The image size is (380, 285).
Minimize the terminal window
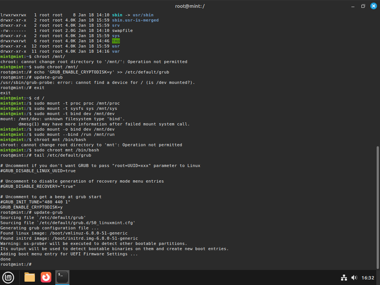click(353, 6)
